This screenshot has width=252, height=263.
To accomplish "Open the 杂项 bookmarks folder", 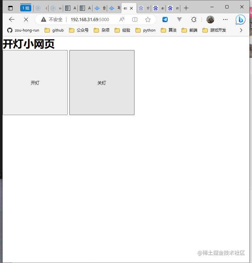I will [x=102, y=30].
